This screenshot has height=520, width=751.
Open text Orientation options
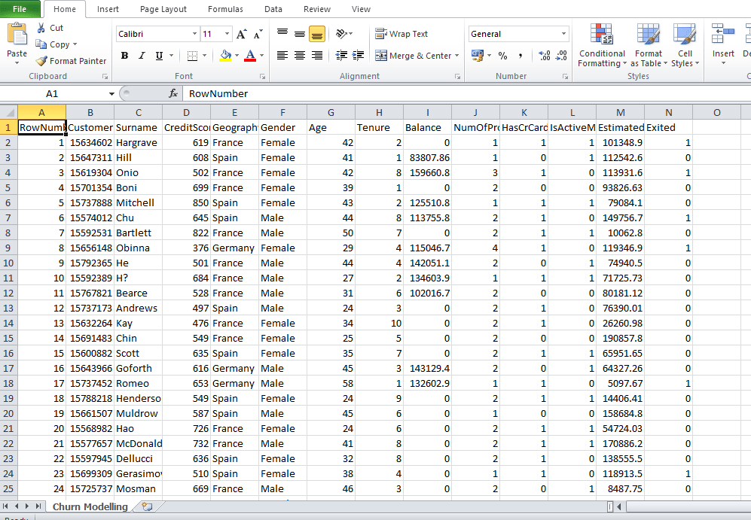tap(344, 34)
